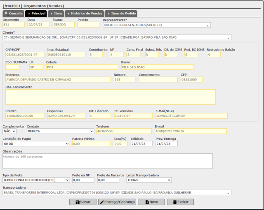Screen dimensions: 264x210
Task: Click the Disponível field
Action: click(66, 116)
